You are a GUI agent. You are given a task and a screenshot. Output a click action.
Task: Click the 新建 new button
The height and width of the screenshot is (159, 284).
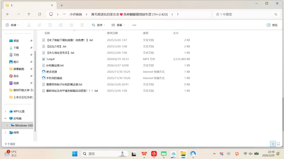12,25
